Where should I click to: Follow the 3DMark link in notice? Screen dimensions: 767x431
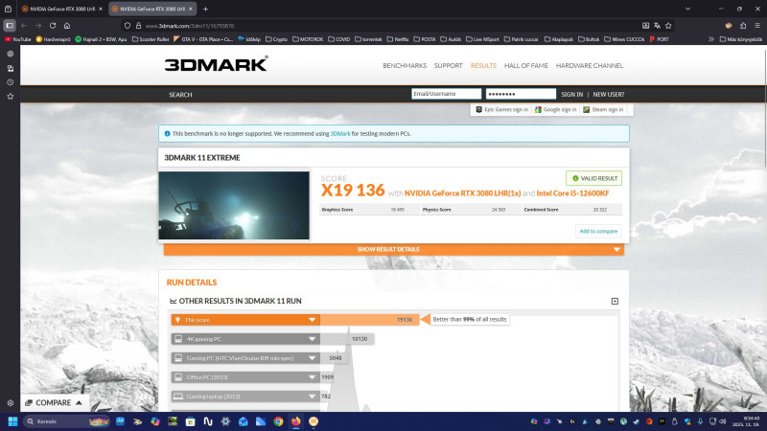pos(340,133)
